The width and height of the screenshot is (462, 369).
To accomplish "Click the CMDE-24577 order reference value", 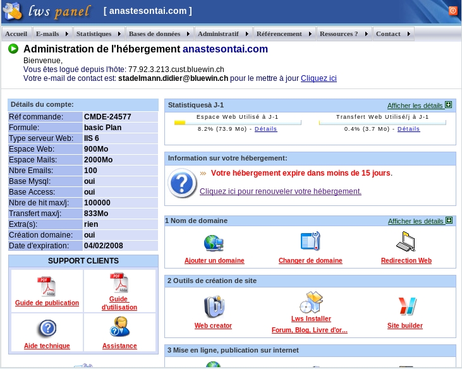I will click(107, 117).
